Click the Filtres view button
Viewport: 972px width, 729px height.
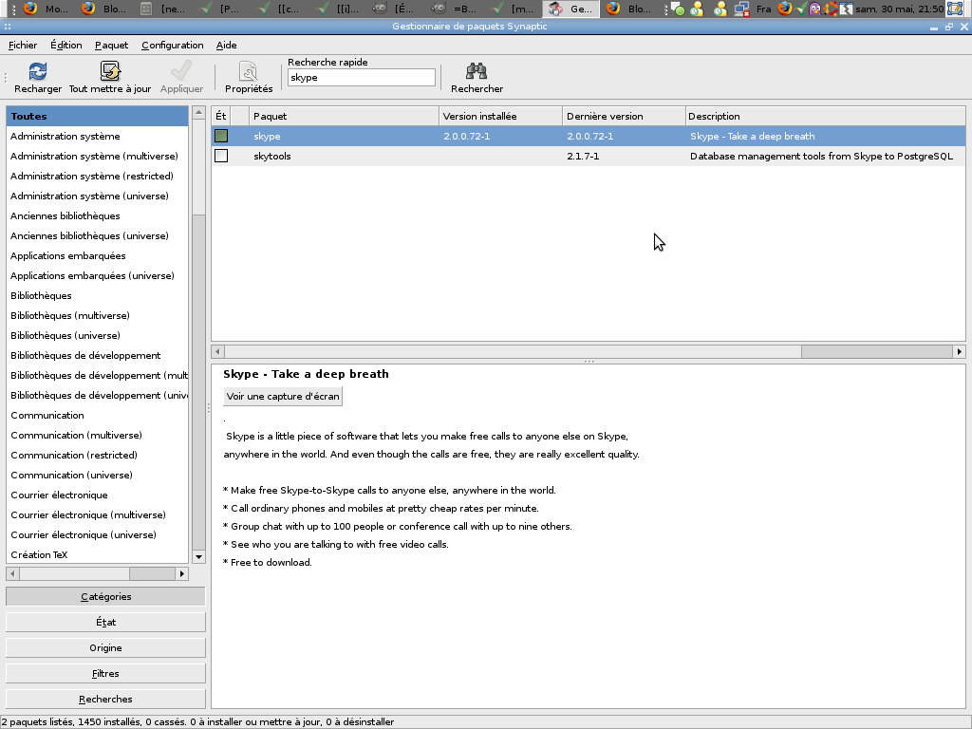(x=105, y=673)
